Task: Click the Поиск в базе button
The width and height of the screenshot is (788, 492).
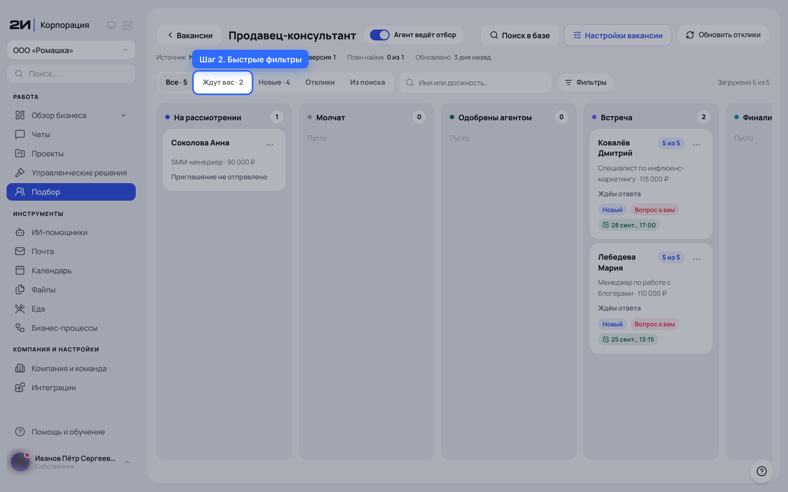Action: pos(520,35)
